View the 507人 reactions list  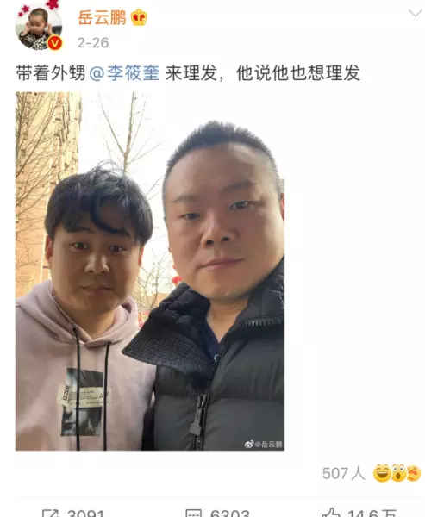pos(343,473)
